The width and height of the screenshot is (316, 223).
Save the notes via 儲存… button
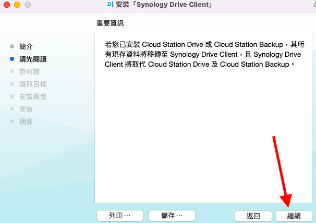click(x=172, y=215)
